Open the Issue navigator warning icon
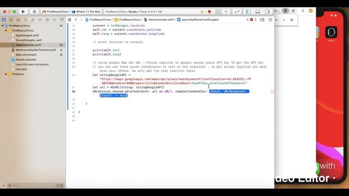The image size is (349, 196). pyautogui.click(x=33, y=20)
